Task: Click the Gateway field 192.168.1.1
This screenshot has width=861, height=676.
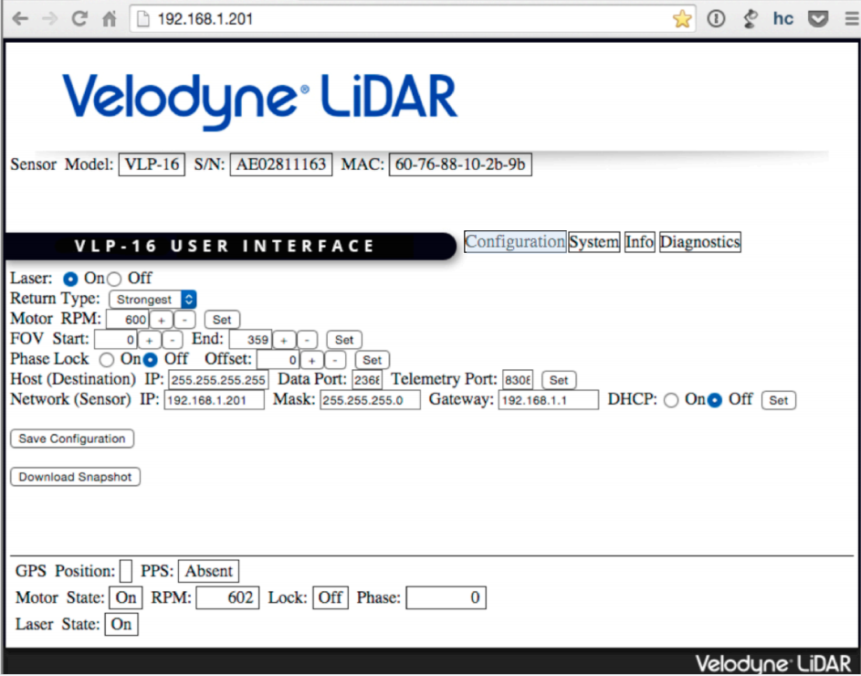Action: (x=549, y=400)
